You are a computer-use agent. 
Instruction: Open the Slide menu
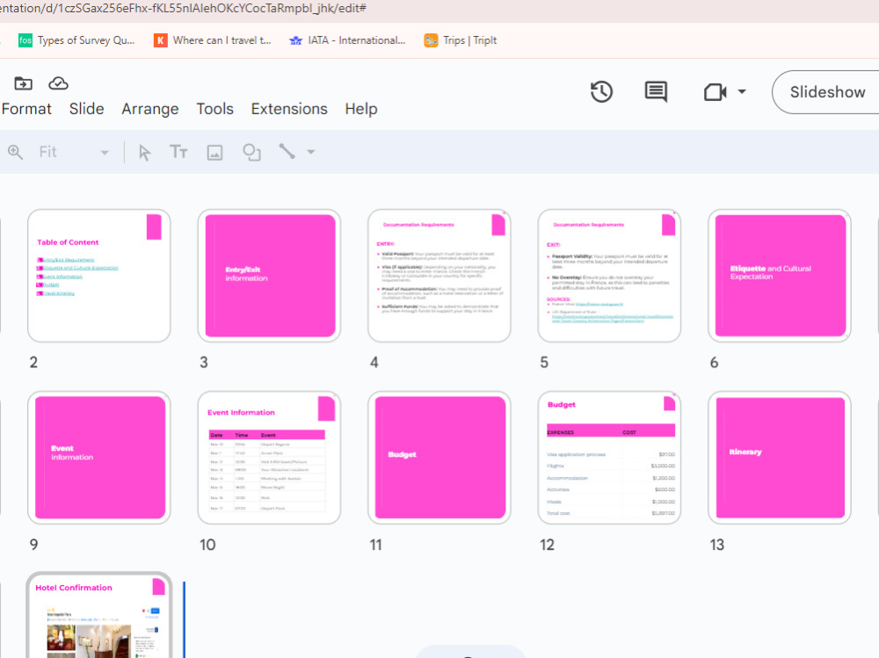click(x=86, y=109)
